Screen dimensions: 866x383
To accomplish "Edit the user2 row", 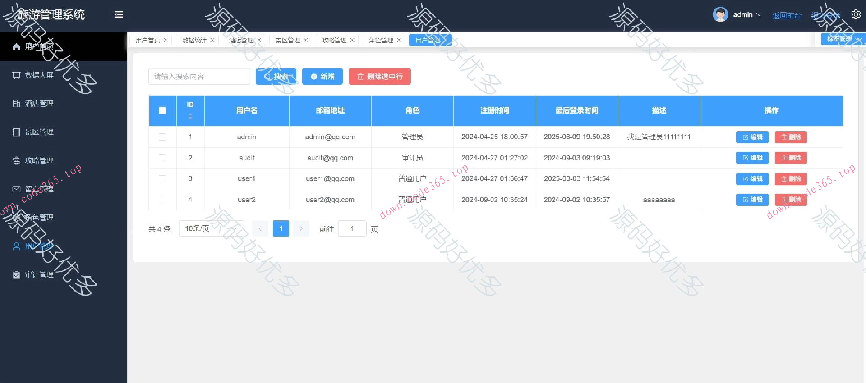I will [752, 200].
